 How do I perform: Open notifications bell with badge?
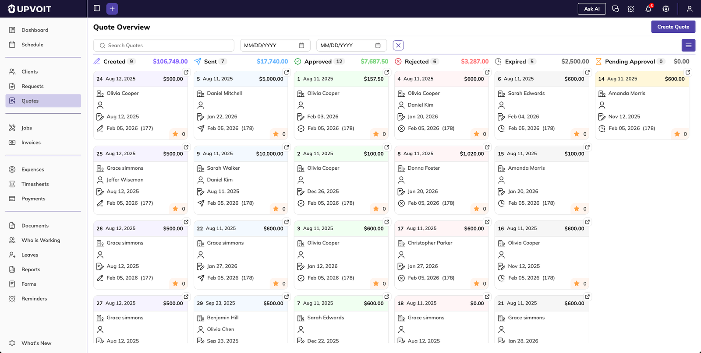tap(648, 9)
